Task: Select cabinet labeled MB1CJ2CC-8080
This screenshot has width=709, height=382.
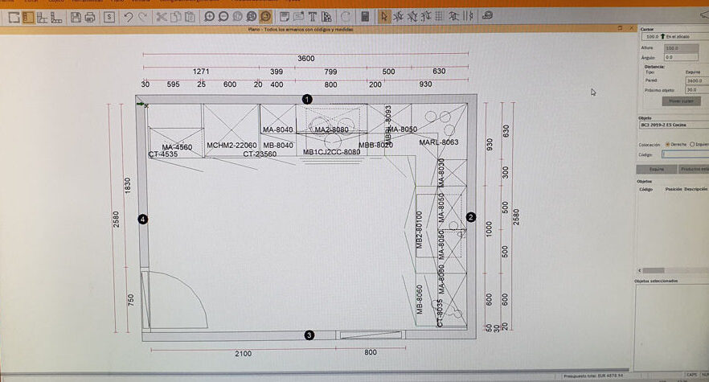Action: (x=331, y=152)
